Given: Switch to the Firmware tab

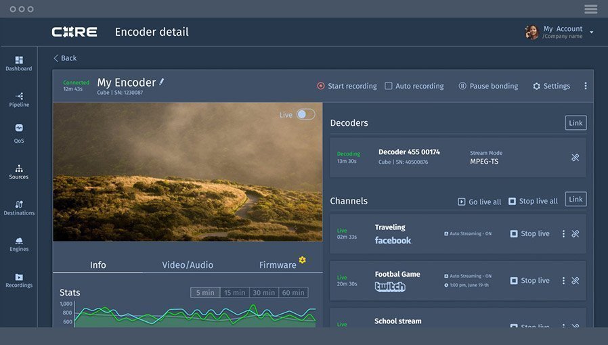Looking at the screenshot, I should [x=278, y=265].
